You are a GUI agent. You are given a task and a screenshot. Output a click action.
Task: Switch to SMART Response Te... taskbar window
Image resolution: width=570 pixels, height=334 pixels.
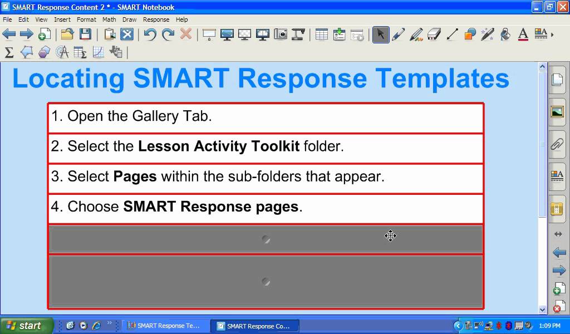(x=165, y=326)
